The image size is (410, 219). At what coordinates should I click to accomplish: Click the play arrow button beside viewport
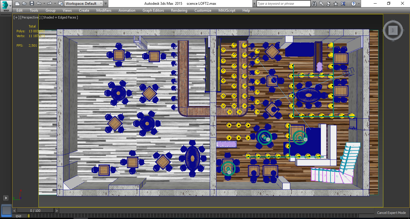click(x=6, y=198)
